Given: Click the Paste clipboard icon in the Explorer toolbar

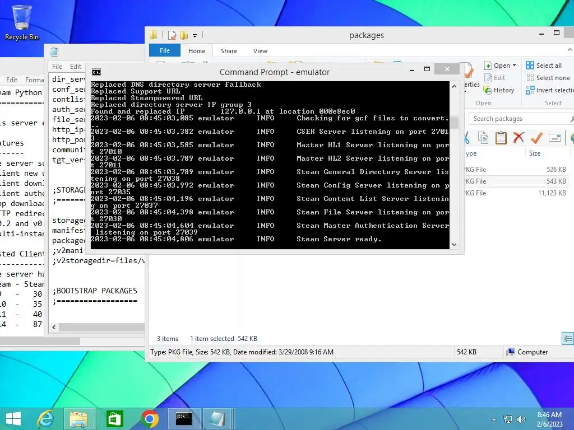Looking at the screenshot, I should point(501,138).
